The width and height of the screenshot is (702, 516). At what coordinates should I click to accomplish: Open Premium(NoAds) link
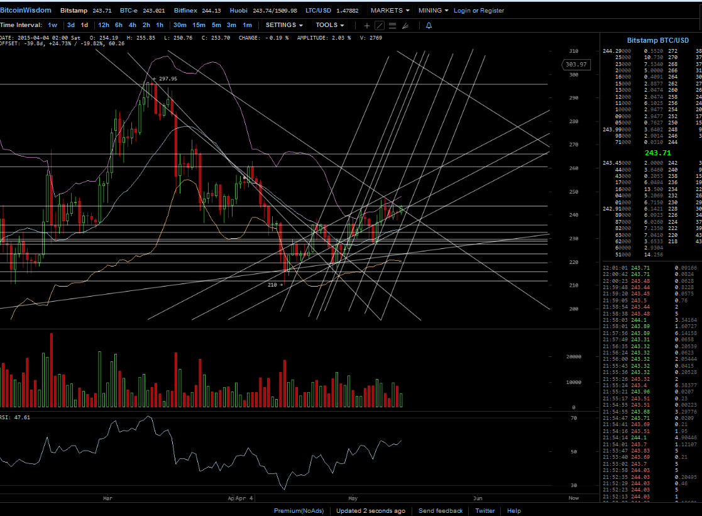click(299, 510)
